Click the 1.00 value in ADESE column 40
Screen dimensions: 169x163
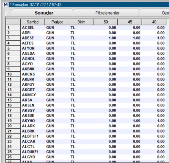(x=161, y=38)
